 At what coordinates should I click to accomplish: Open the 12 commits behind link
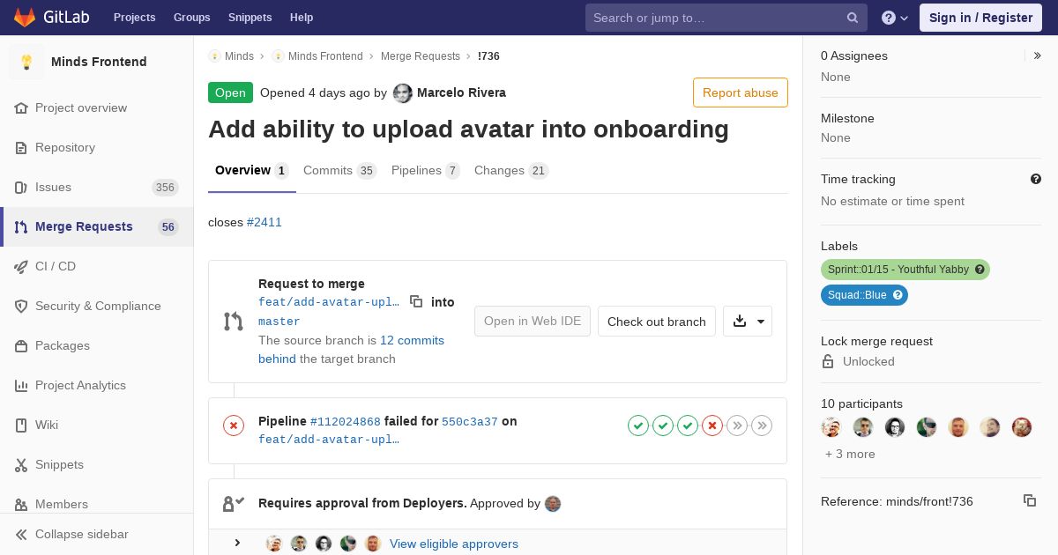coord(351,350)
